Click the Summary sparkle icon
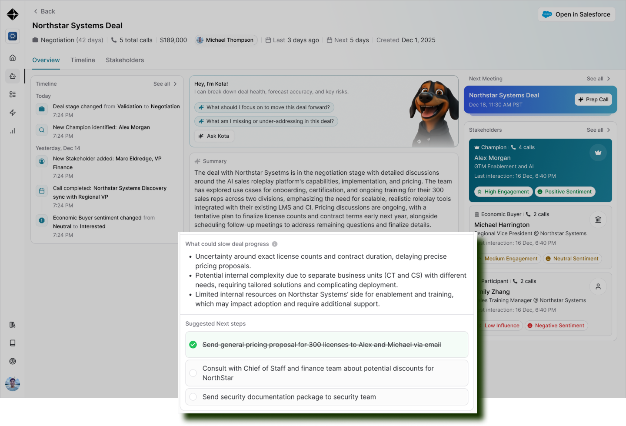This screenshot has height=426, width=626. 197,161
